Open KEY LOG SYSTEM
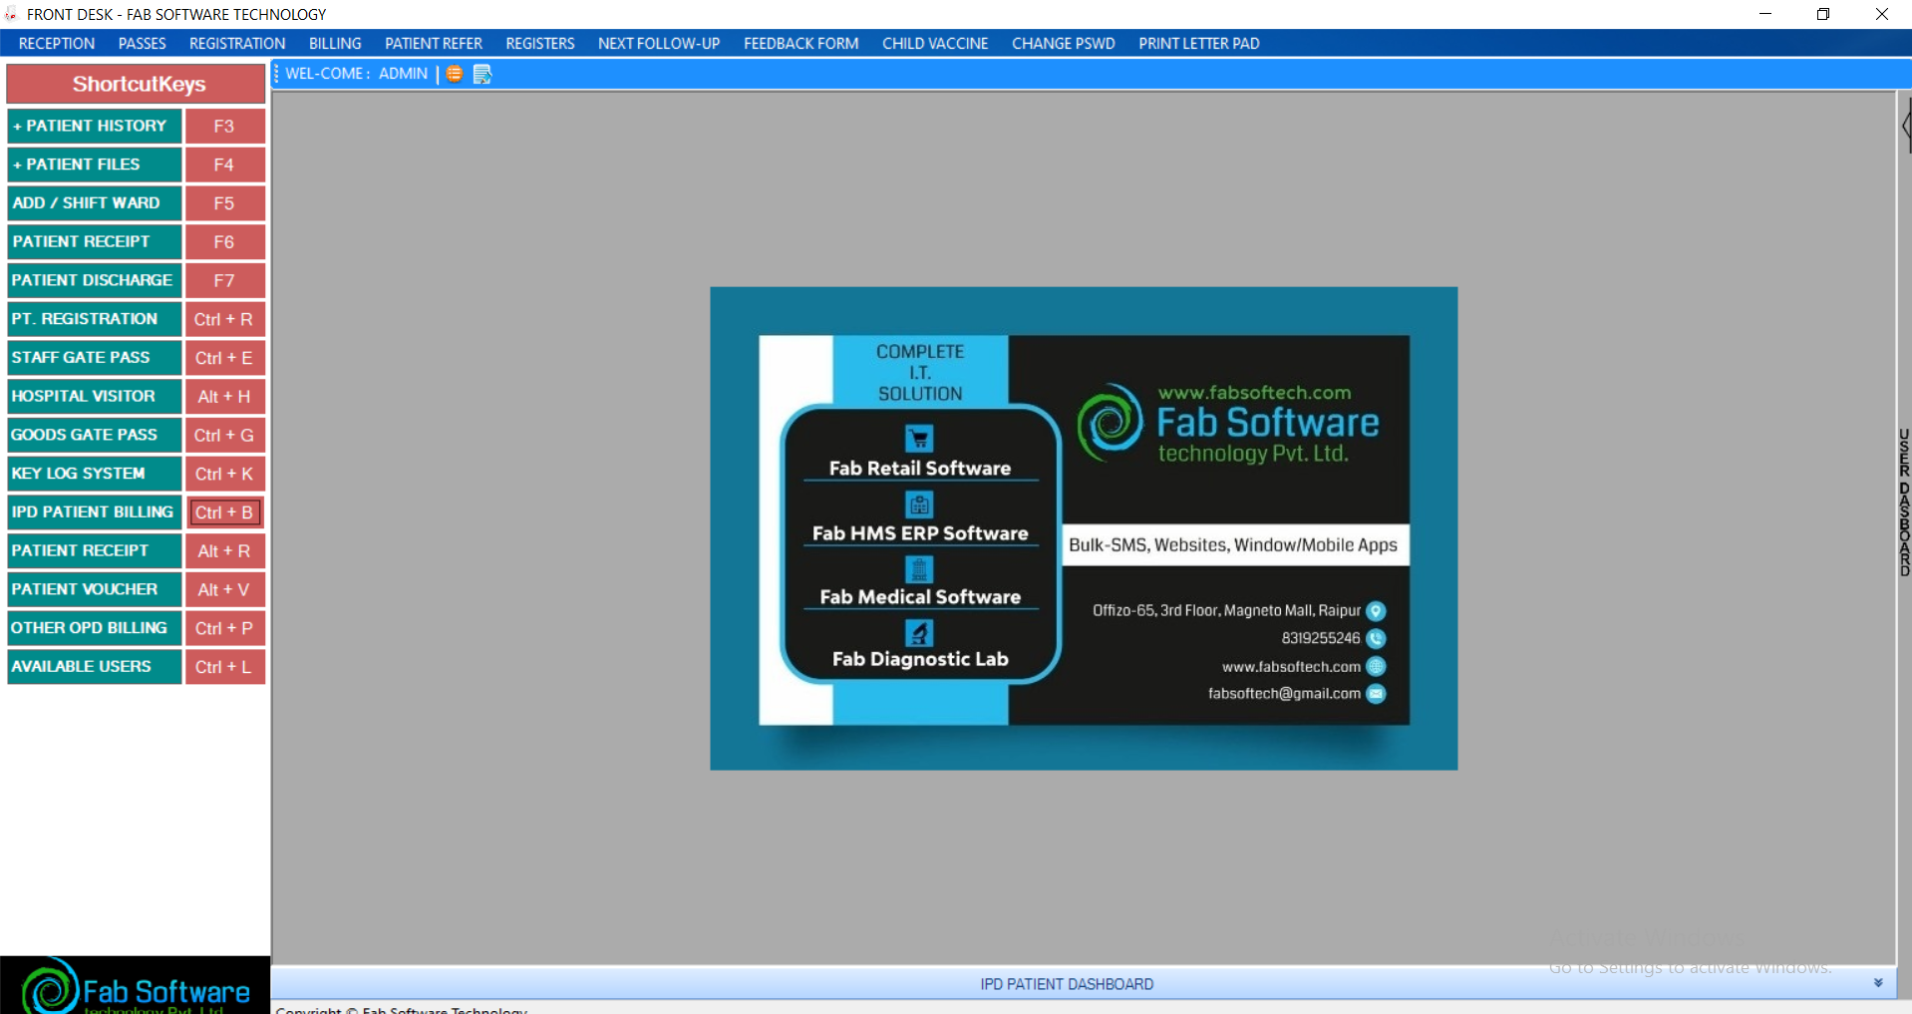The height and width of the screenshot is (1014, 1912). tap(95, 474)
